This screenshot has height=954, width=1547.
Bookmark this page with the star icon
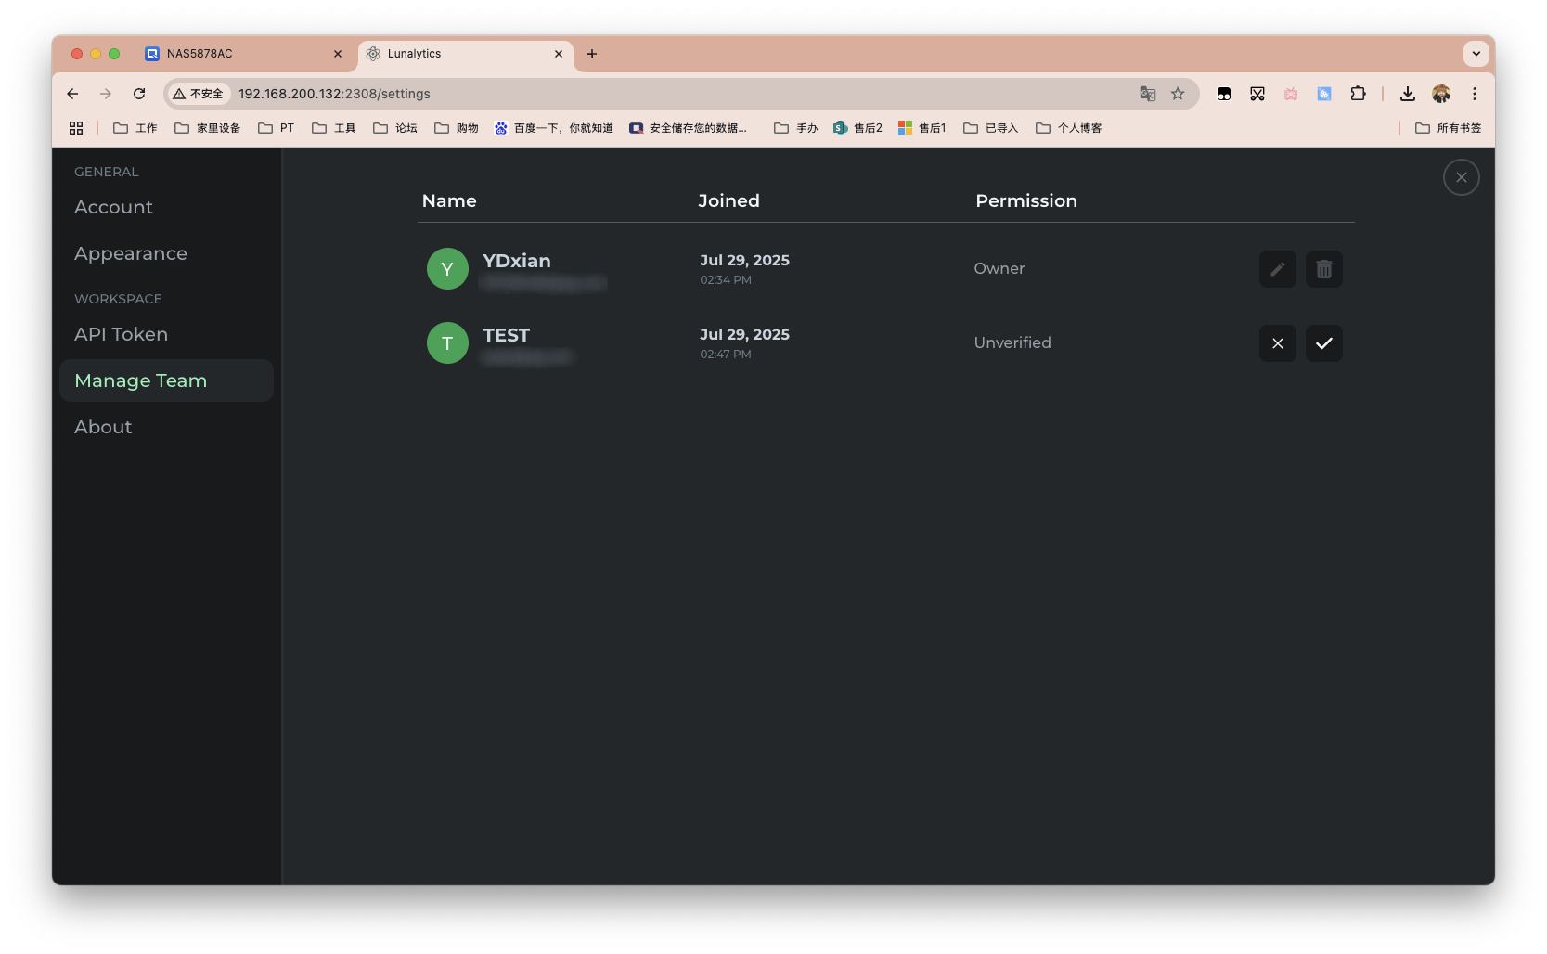coord(1178,94)
